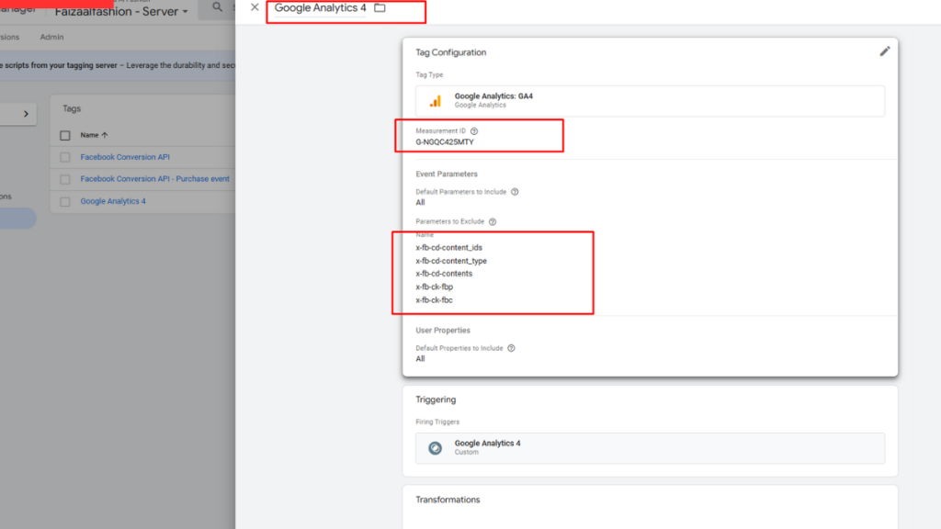941x529 pixels.
Task: Click the Transformations section heading
Action: (448, 500)
